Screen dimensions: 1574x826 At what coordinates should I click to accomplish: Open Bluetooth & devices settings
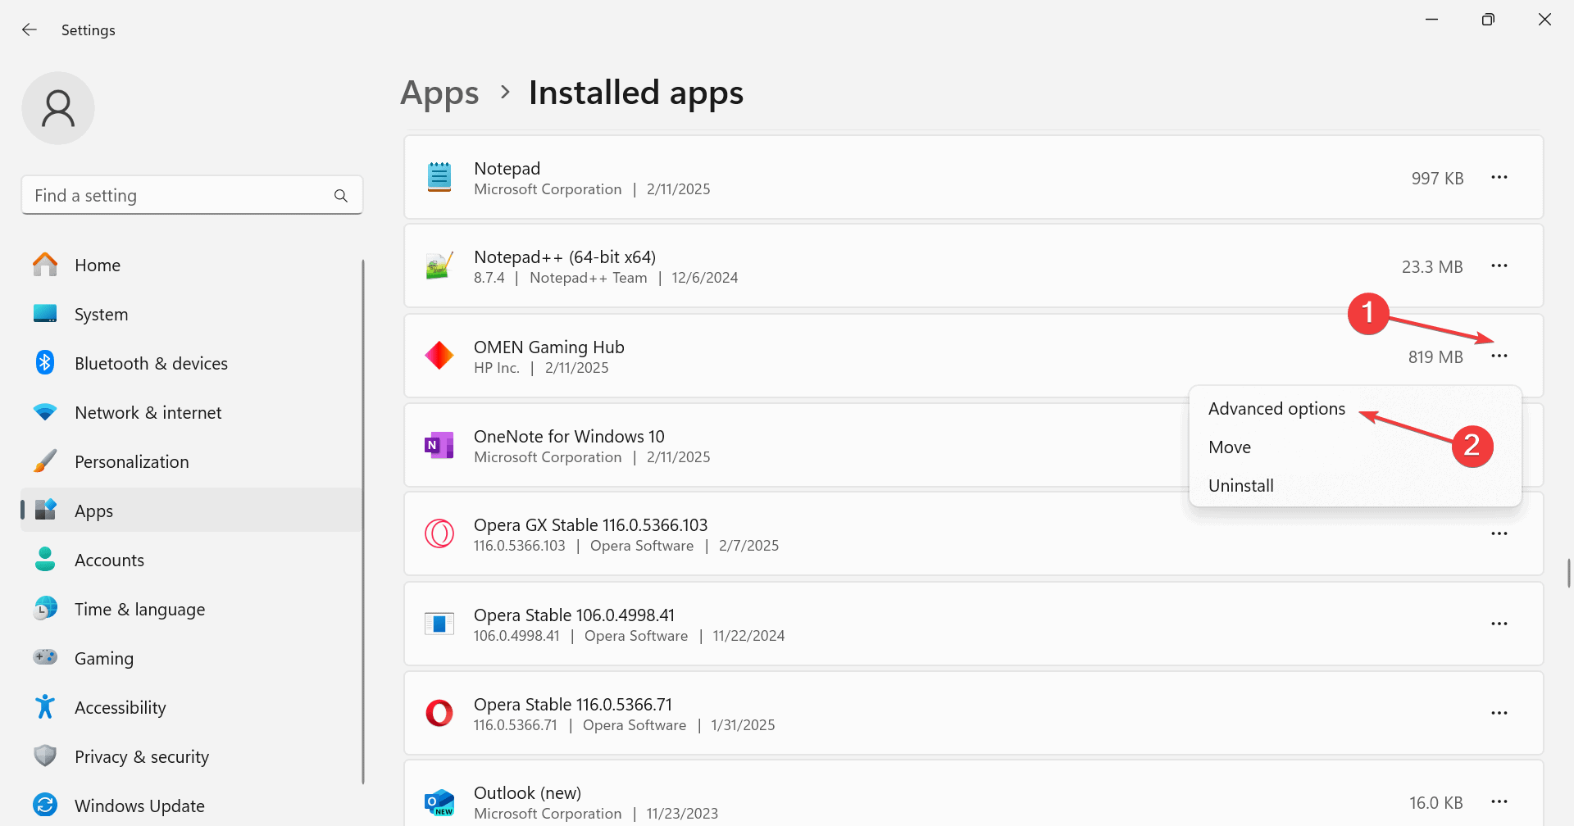192,363
